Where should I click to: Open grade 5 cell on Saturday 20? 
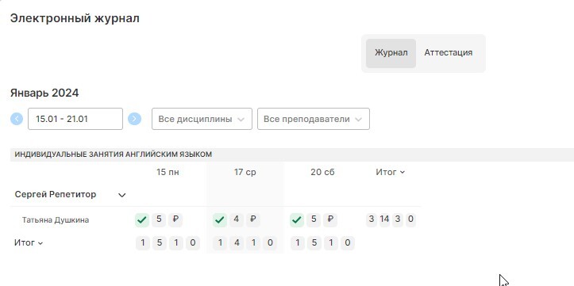(314, 219)
